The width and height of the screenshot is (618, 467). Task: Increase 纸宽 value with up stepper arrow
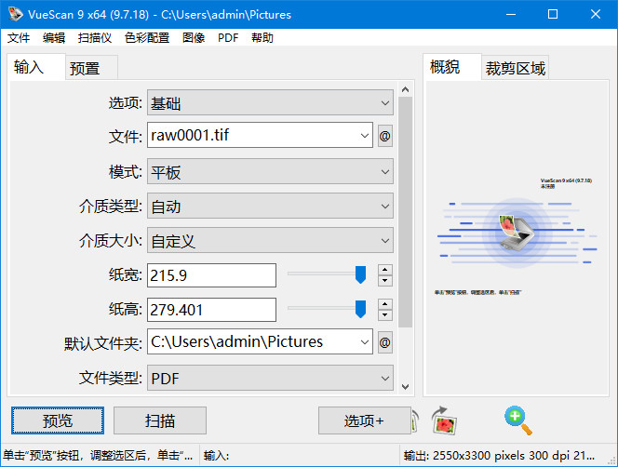point(385,270)
